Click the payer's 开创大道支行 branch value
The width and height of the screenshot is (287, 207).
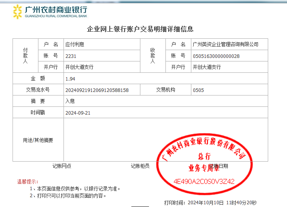pos(79,67)
